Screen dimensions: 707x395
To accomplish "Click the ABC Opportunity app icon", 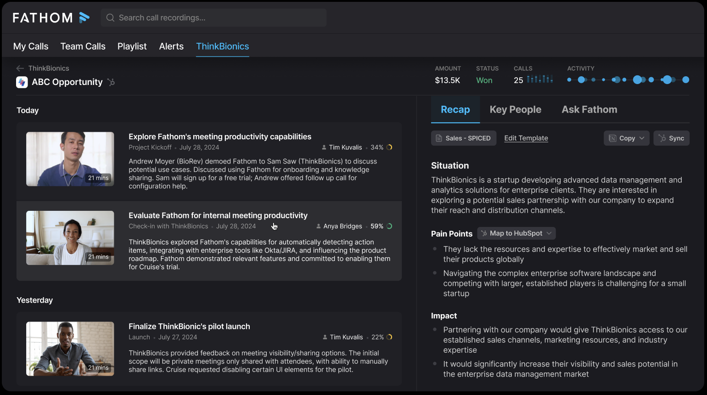I will click(22, 82).
